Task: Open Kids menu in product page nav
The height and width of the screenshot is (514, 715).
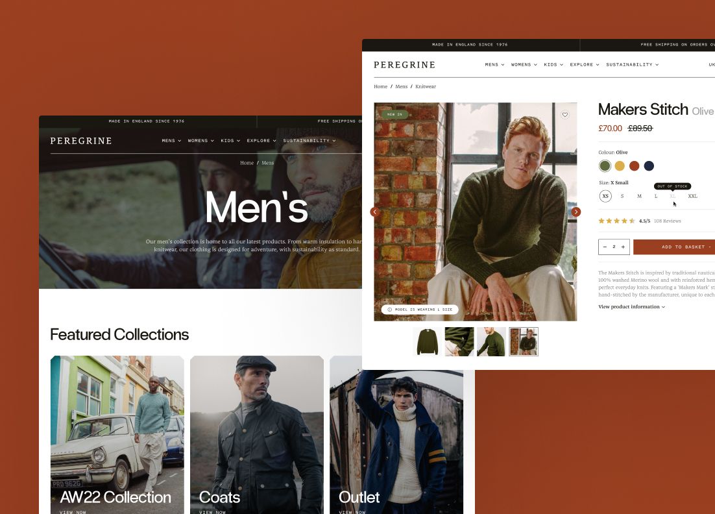Action: 553,65
